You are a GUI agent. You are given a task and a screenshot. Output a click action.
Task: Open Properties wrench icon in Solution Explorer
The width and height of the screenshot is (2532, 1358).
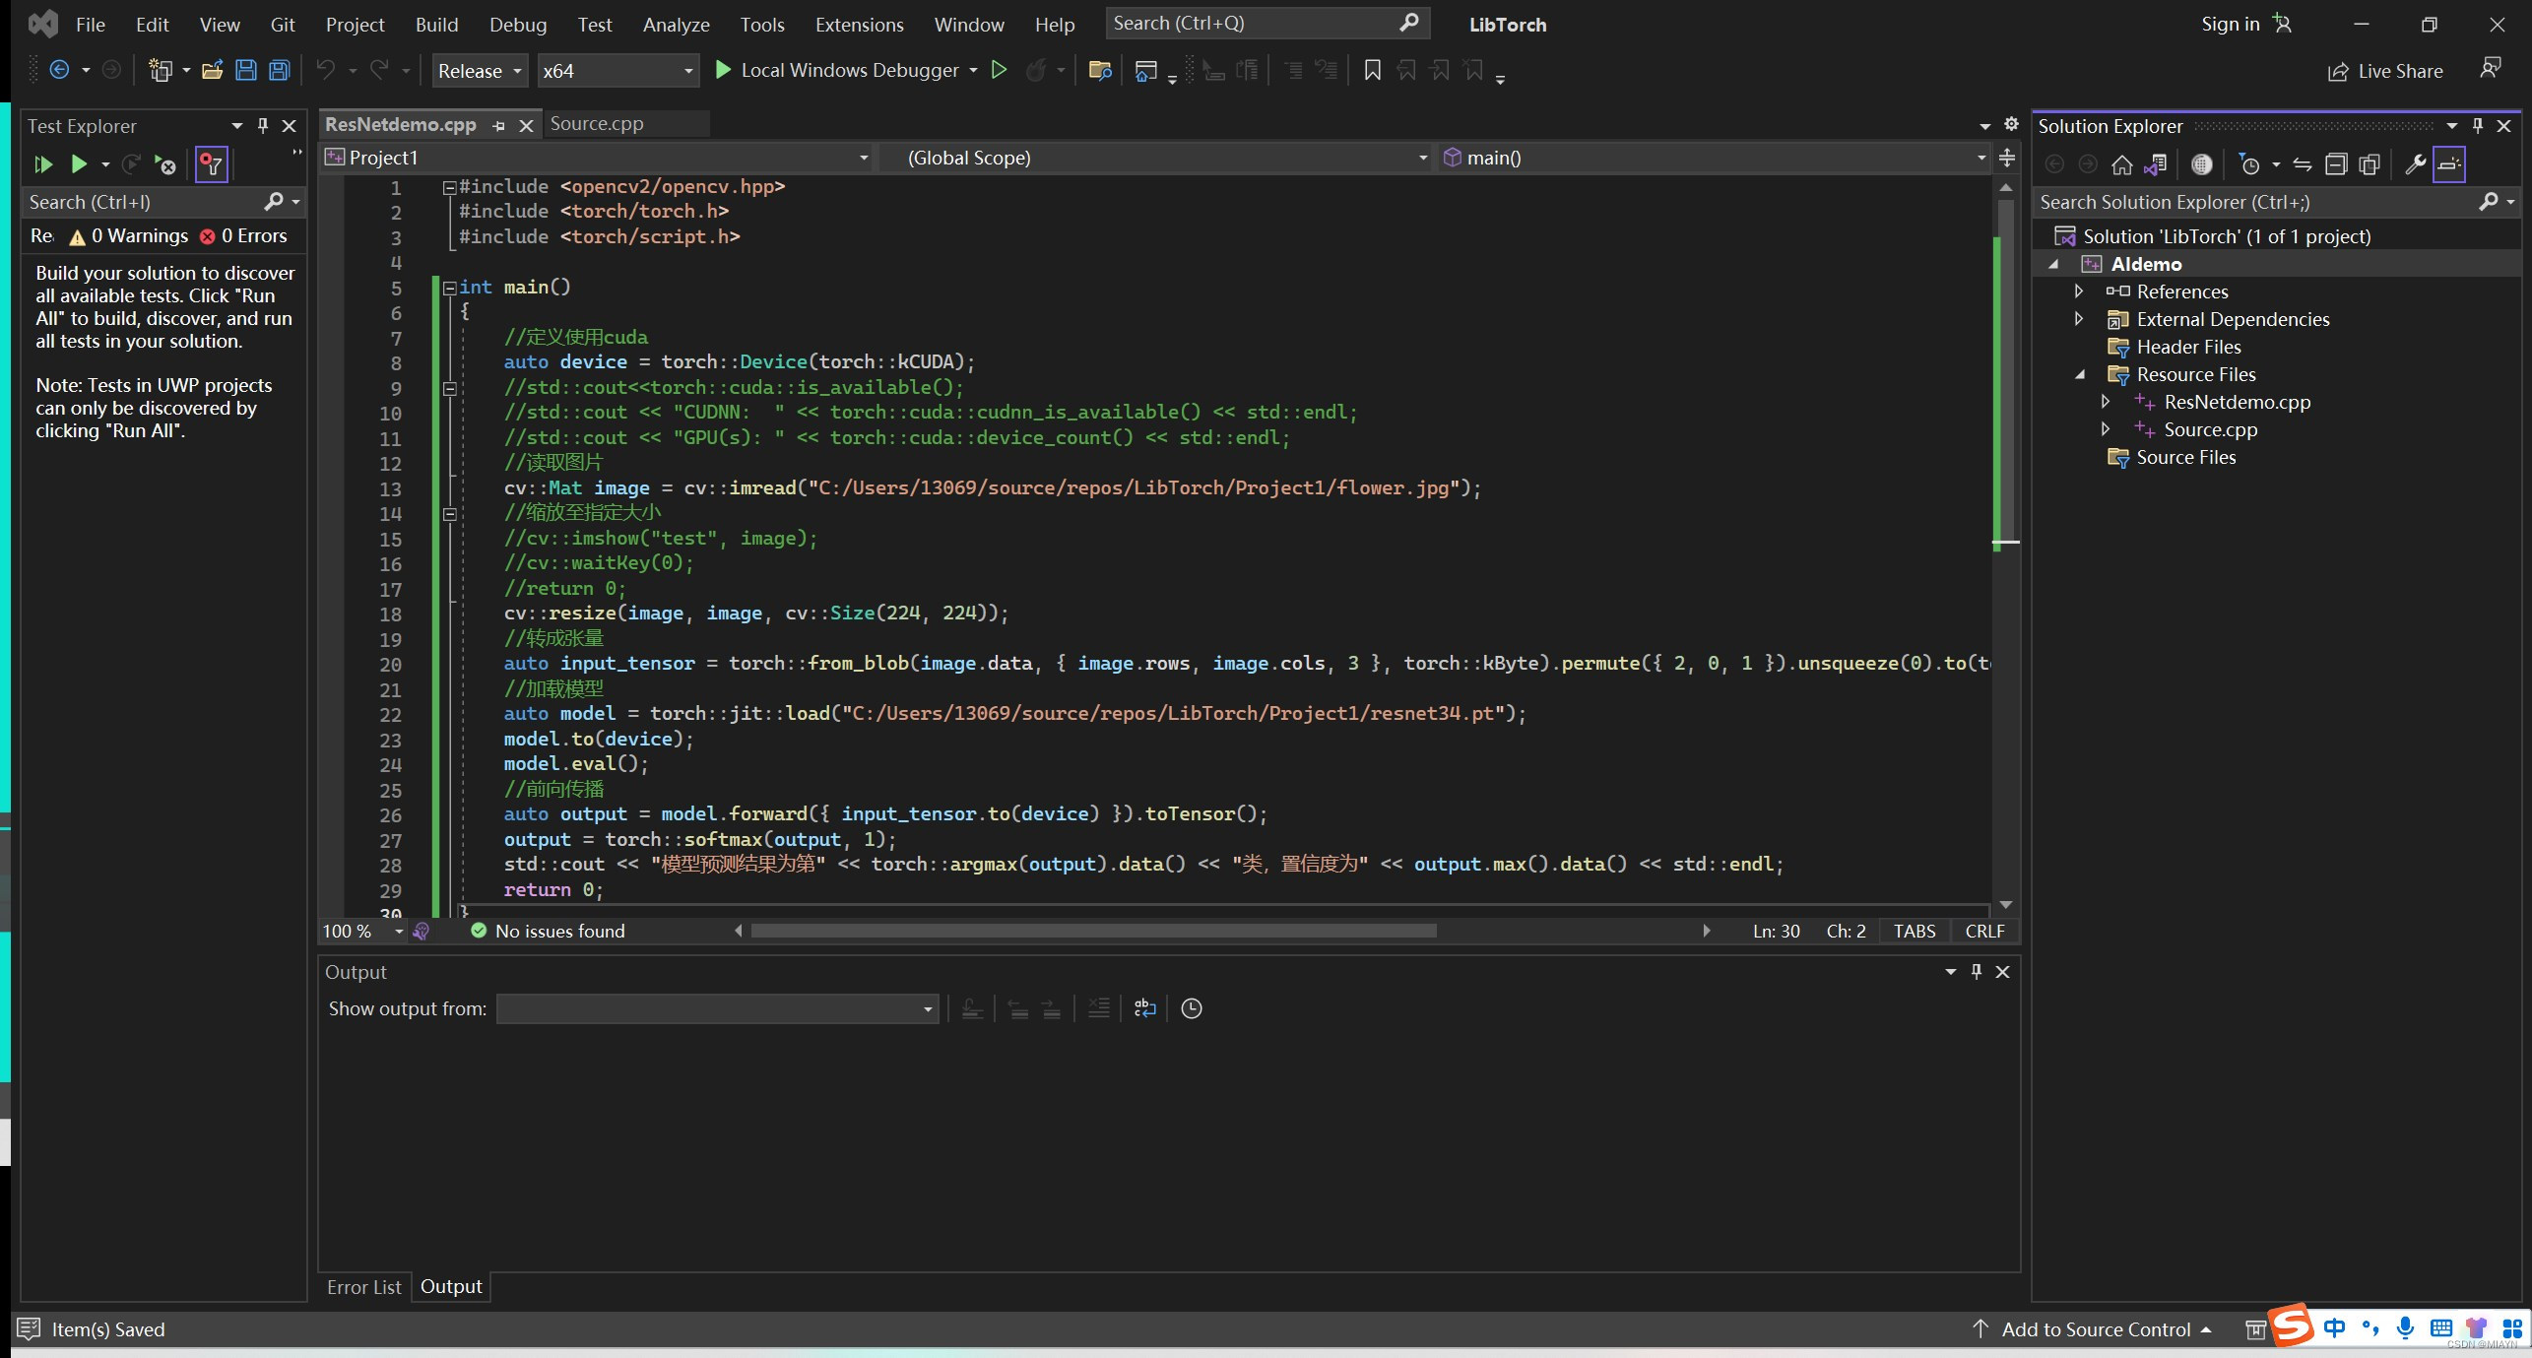2415,164
